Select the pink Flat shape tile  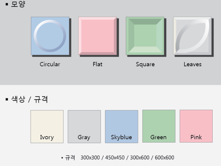pyautogui.click(x=98, y=36)
